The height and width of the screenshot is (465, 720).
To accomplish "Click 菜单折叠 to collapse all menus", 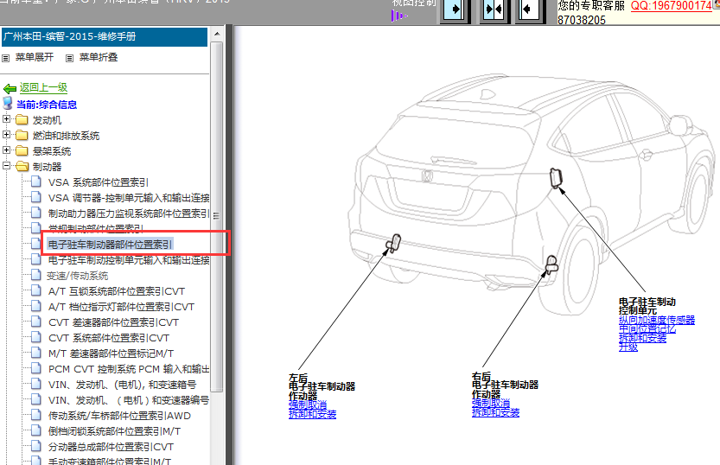I will coord(99,57).
